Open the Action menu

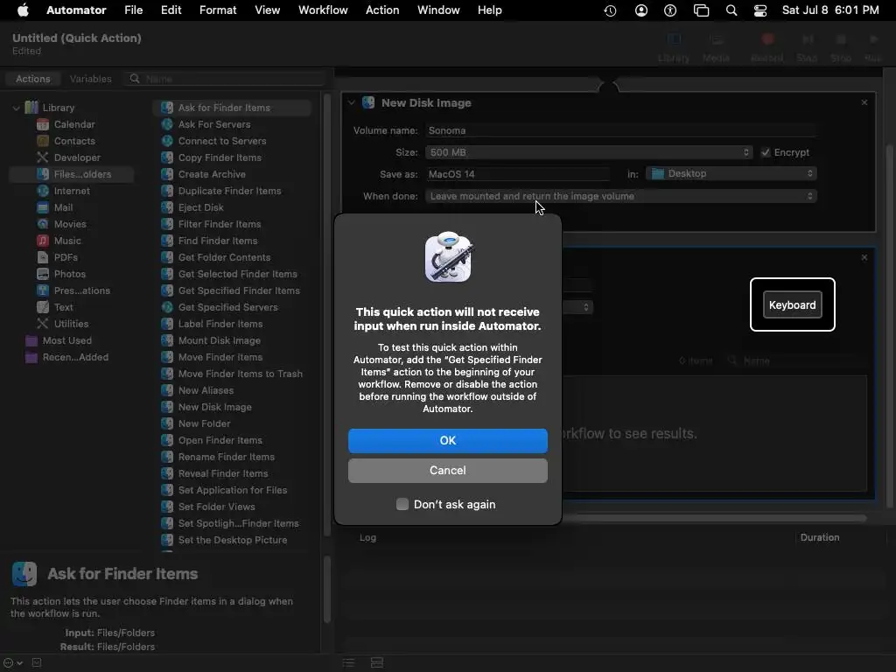[x=382, y=10]
